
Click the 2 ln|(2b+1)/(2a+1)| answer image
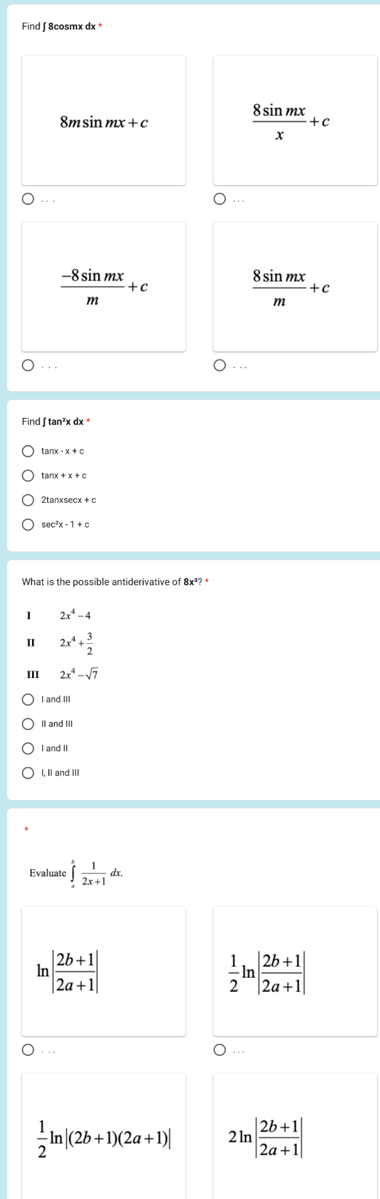pos(295,1139)
